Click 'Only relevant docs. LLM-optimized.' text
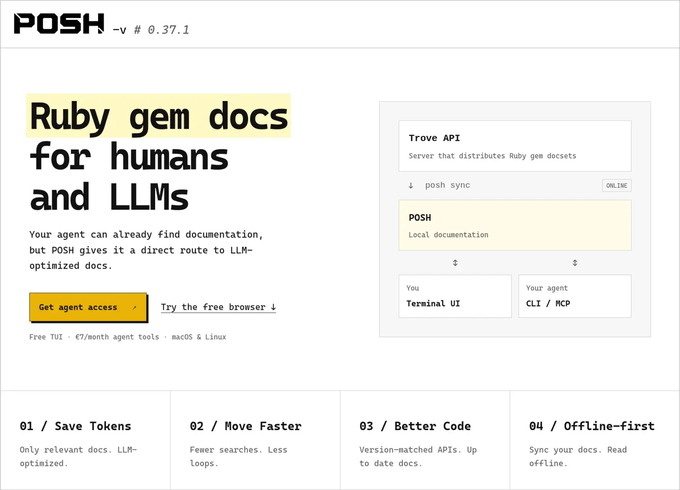The image size is (680, 490). pos(78,456)
